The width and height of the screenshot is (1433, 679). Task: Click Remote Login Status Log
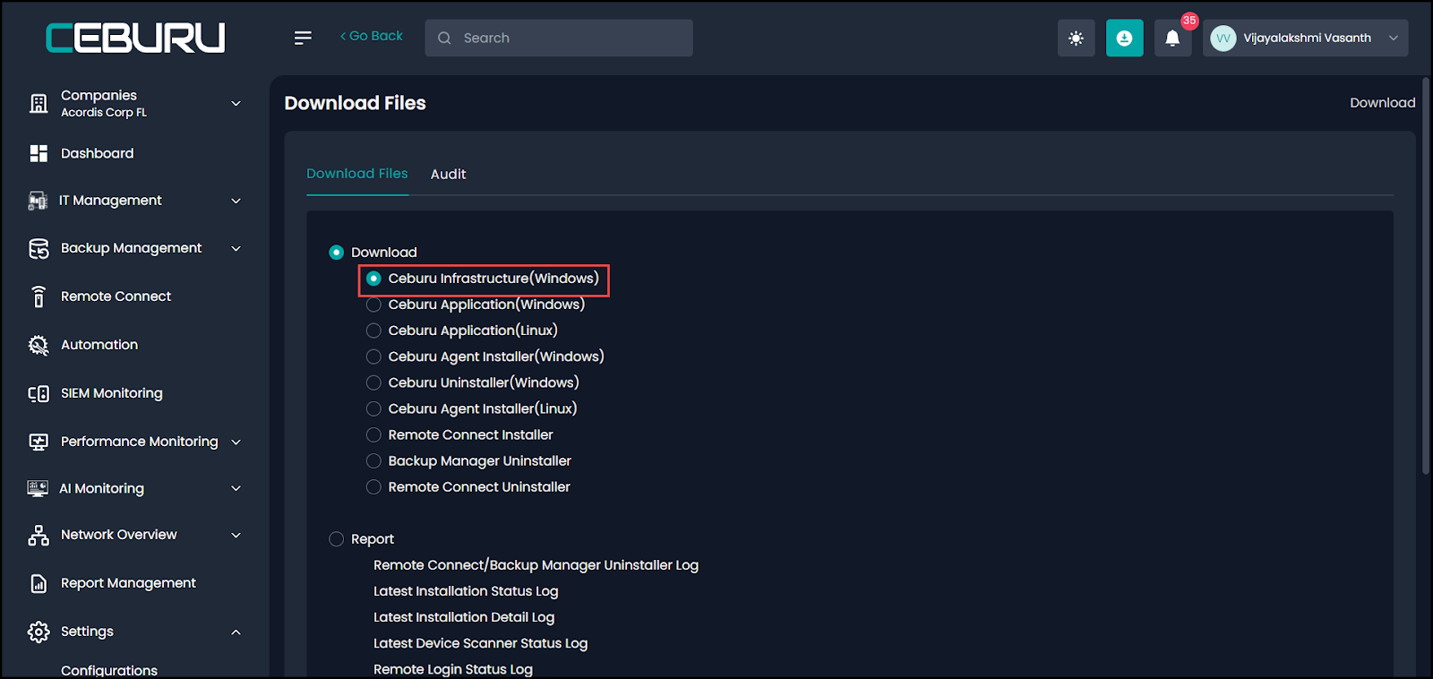[453, 669]
